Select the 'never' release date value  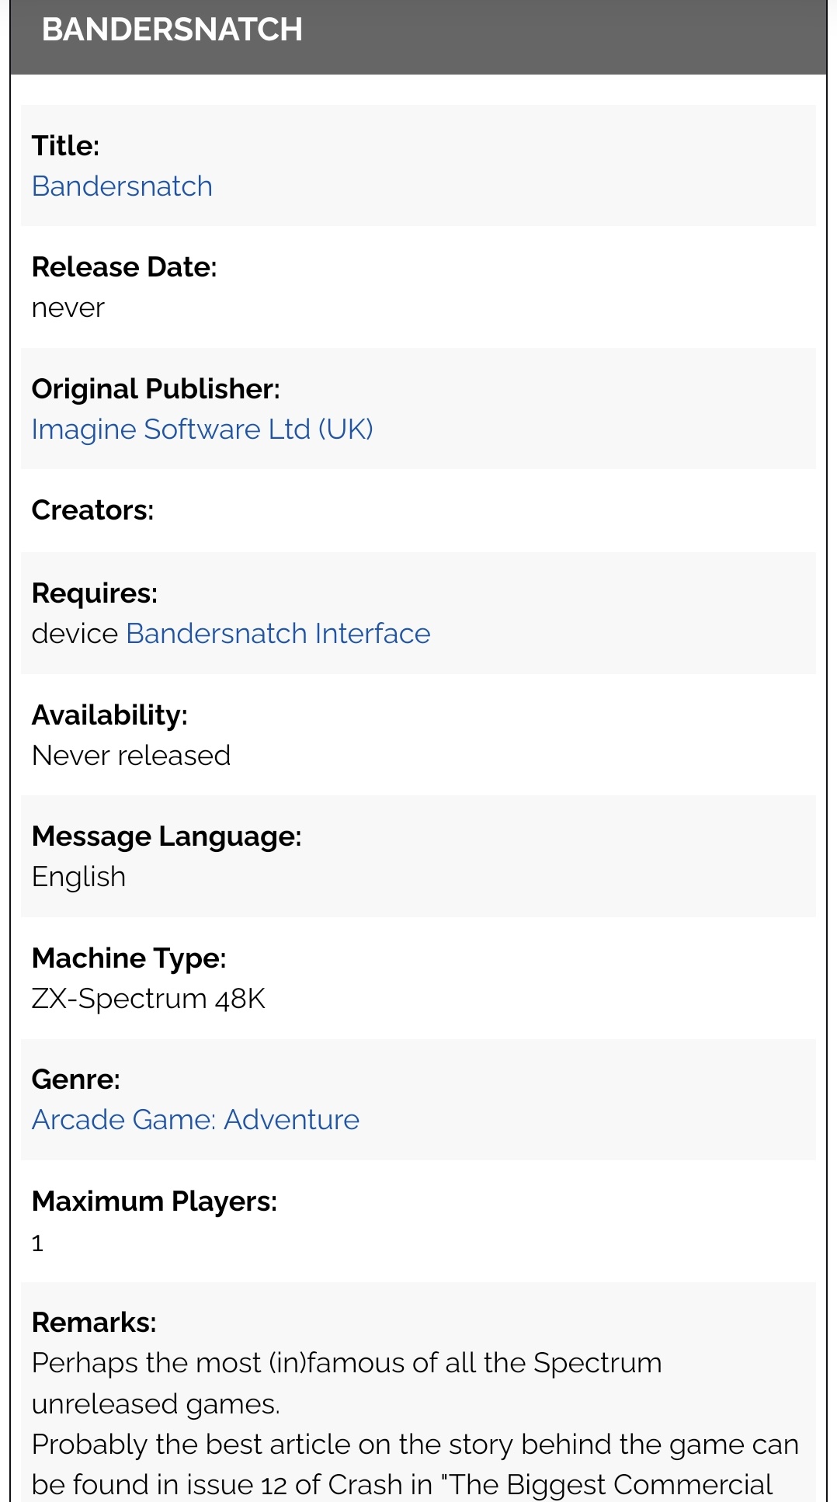[68, 308]
